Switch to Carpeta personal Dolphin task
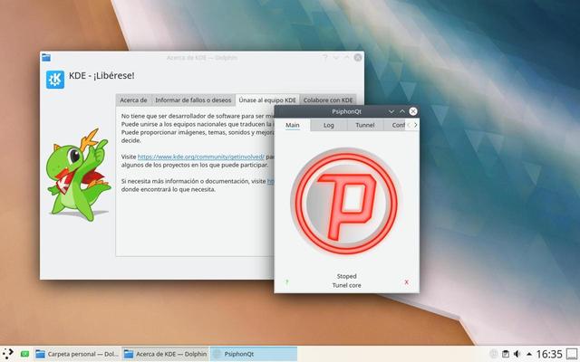 coord(77,354)
